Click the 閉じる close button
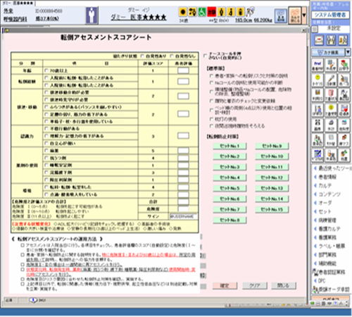352x317 pixels. coord(284,285)
